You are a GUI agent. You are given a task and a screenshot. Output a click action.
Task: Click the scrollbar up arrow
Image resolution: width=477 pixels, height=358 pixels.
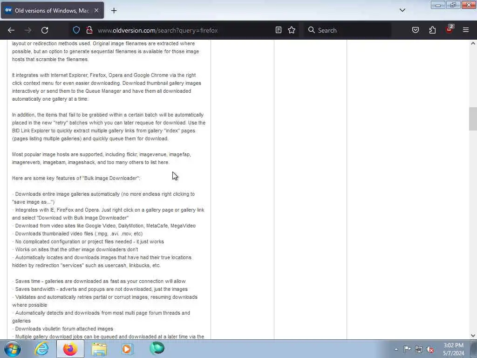tap(473, 43)
